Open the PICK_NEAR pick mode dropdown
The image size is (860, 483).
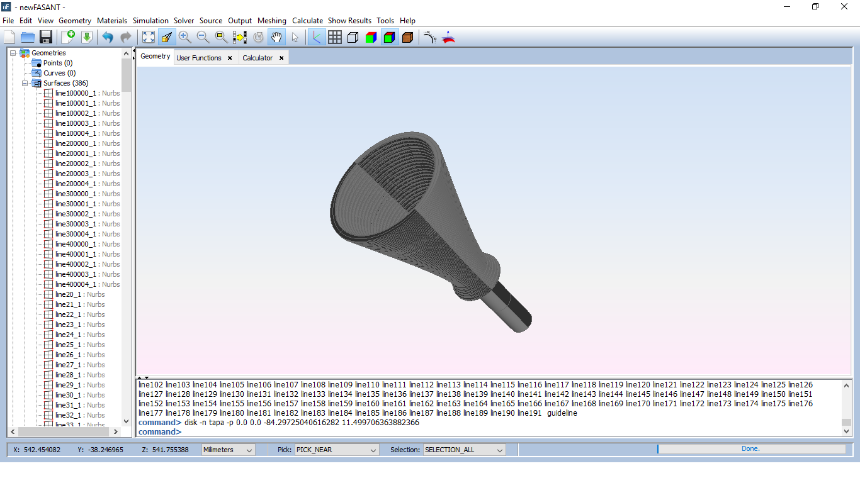pos(337,450)
